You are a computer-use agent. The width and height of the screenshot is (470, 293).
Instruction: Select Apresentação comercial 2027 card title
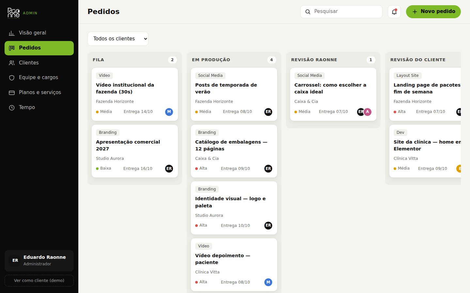coord(128,145)
